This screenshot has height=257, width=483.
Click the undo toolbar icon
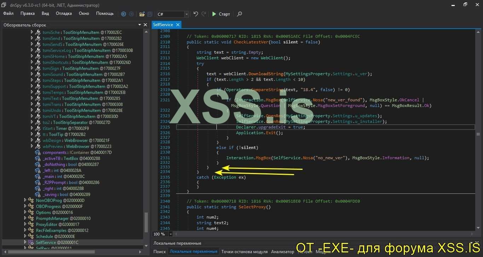tap(196, 14)
